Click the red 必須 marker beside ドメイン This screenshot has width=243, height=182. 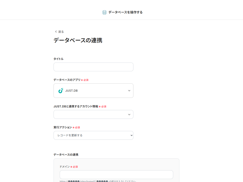[74, 167]
